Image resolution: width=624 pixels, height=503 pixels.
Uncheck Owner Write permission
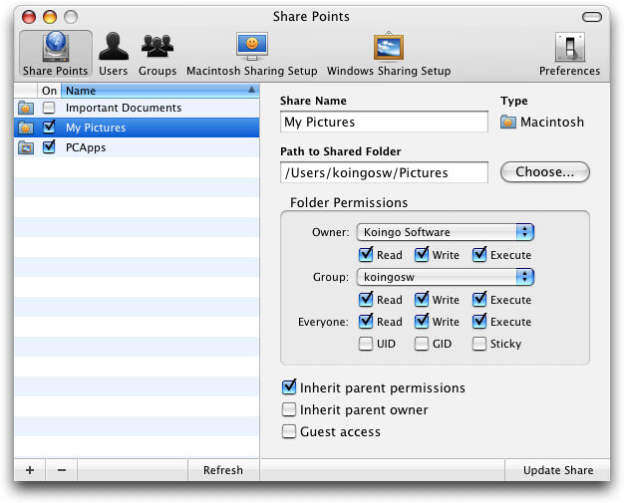click(x=422, y=254)
